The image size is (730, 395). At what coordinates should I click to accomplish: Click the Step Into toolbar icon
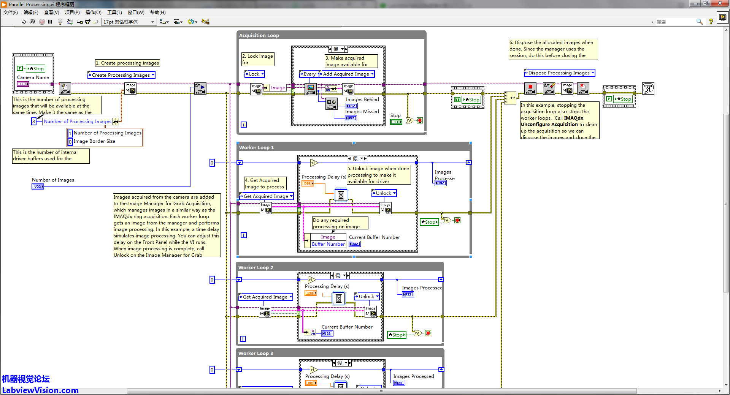(79, 22)
